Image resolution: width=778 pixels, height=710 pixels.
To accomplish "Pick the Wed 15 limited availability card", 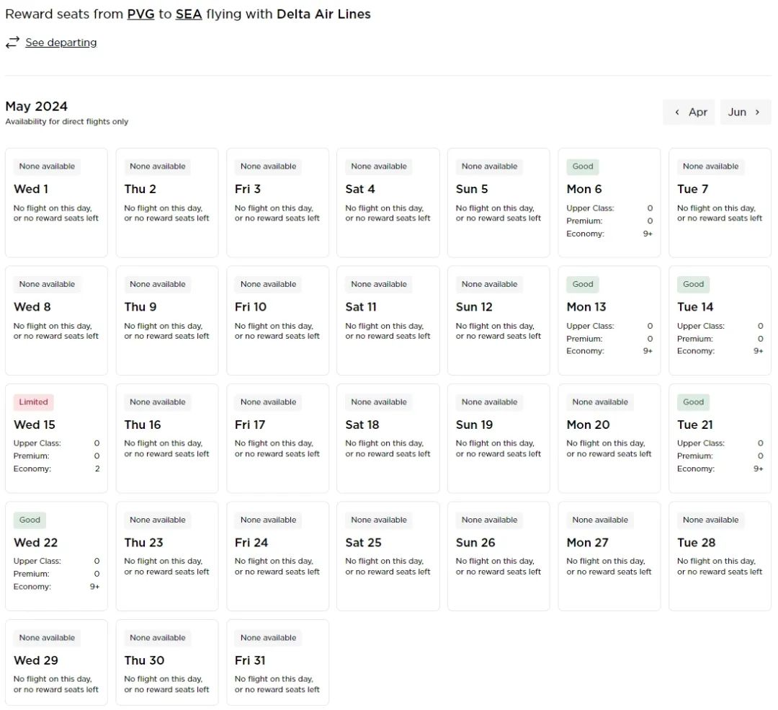I will [x=56, y=438].
